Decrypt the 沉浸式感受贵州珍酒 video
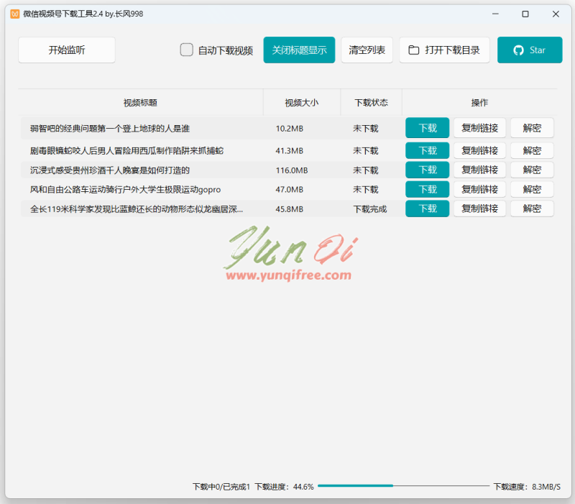The image size is (575, 504). (x=532, y=170)
